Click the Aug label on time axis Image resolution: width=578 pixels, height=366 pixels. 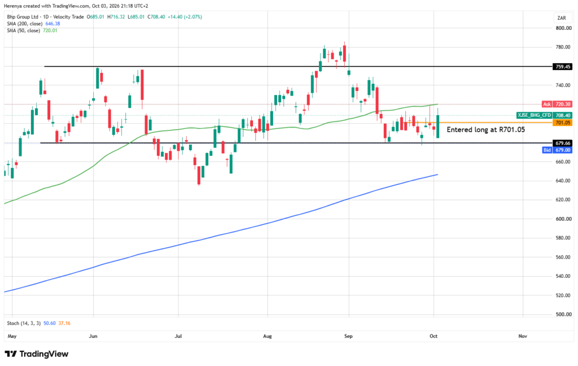[267, 336]
